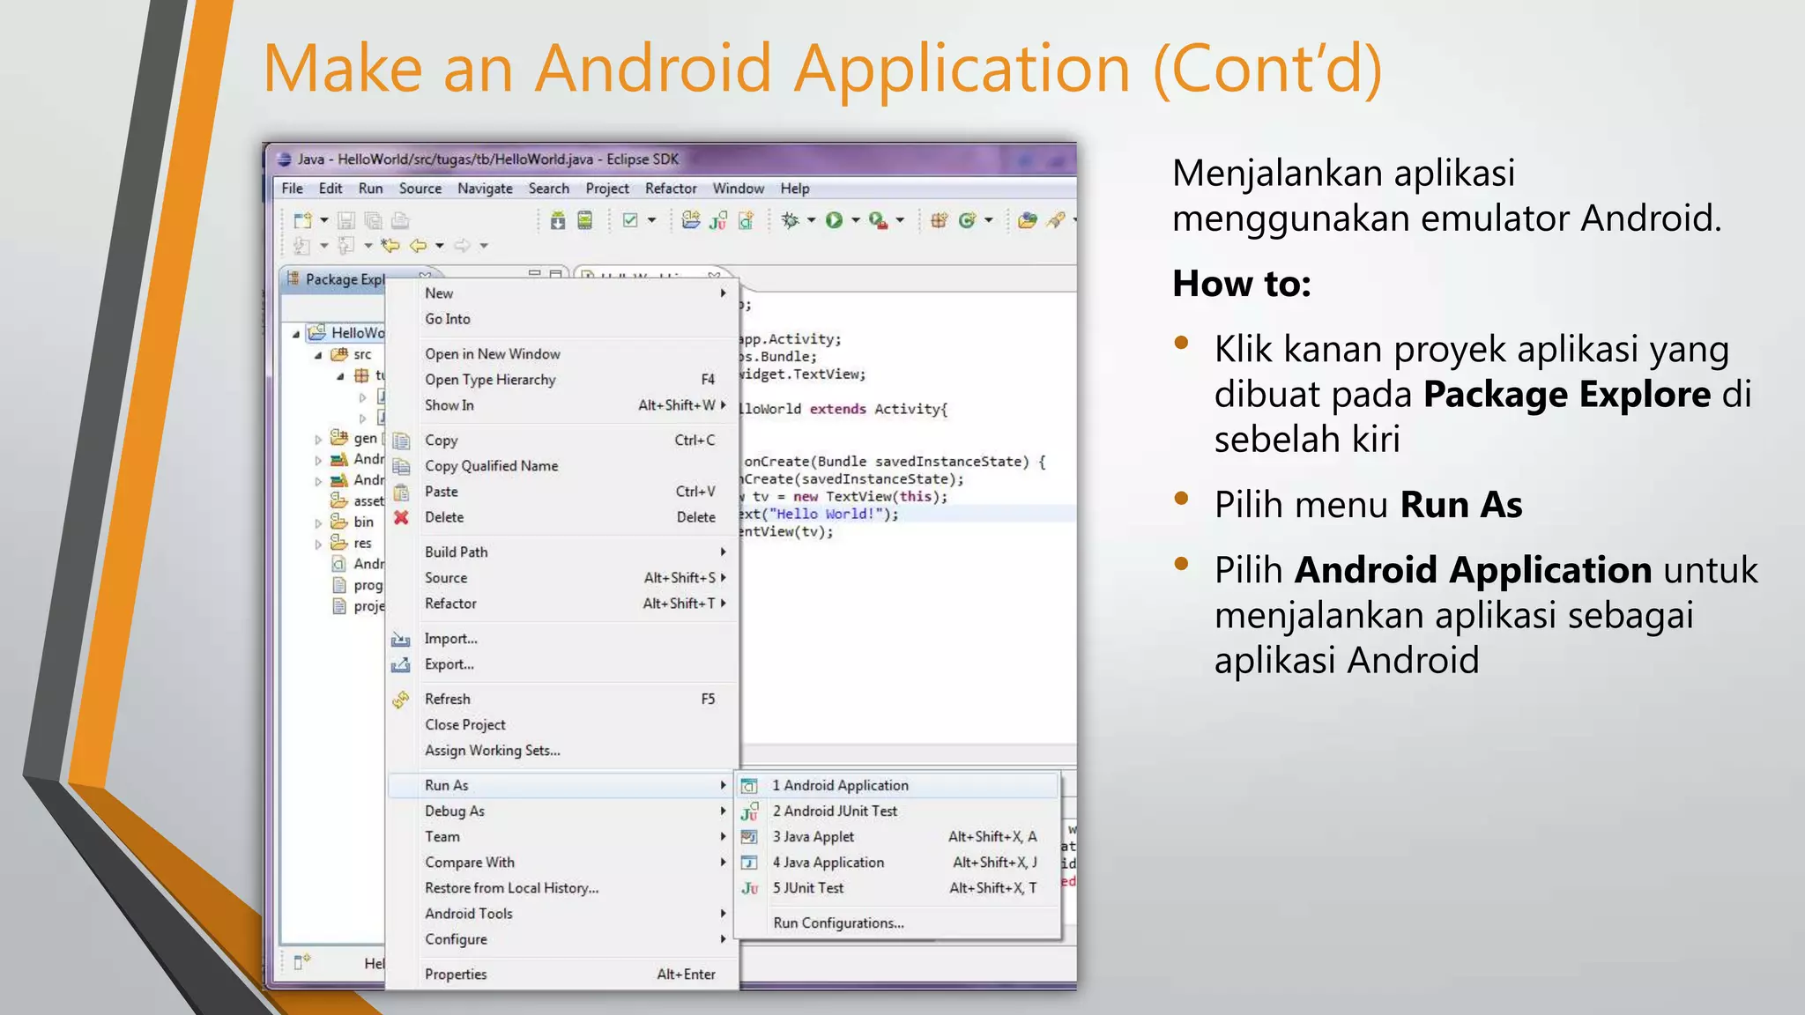Collapse the src folder tree node
Viewport: 1805px width, 1015px height.
click(318, 355)
